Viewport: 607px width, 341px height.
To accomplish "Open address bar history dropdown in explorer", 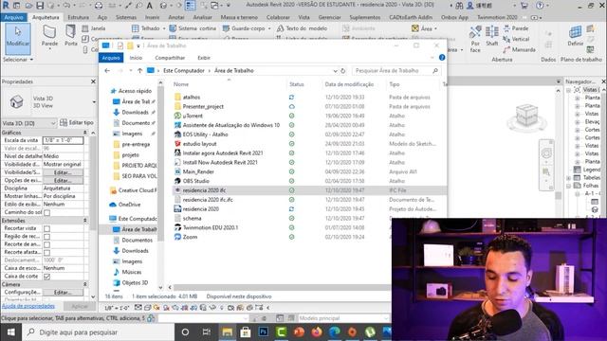I will [335, 71].
